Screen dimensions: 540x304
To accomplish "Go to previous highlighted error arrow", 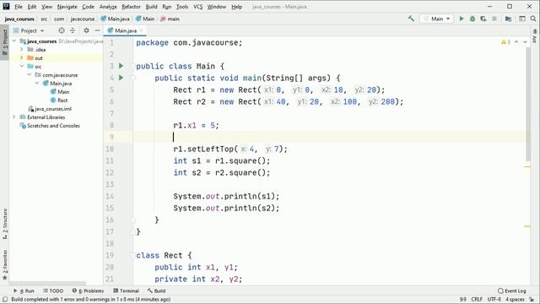I will tap(516, 42).
